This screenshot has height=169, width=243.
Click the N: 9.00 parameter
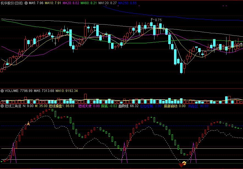click(28, 106)
